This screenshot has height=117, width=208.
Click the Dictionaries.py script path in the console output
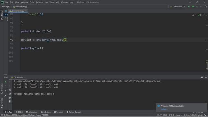(127, 81)
